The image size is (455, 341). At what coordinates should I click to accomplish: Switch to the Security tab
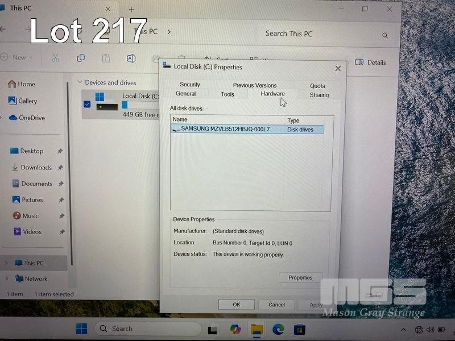[190, 84]
